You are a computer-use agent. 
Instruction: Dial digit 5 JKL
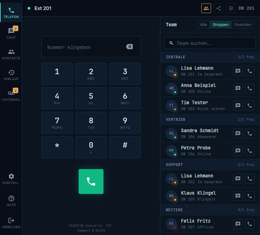point(91,98)
